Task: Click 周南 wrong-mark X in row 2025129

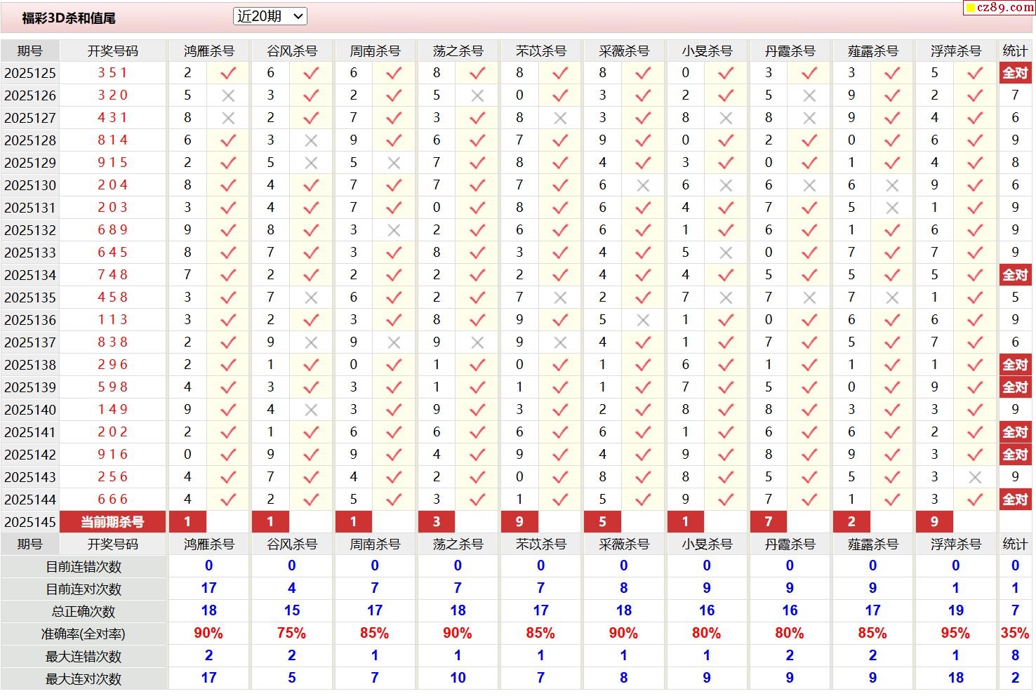Action: [x=394, y=163]
